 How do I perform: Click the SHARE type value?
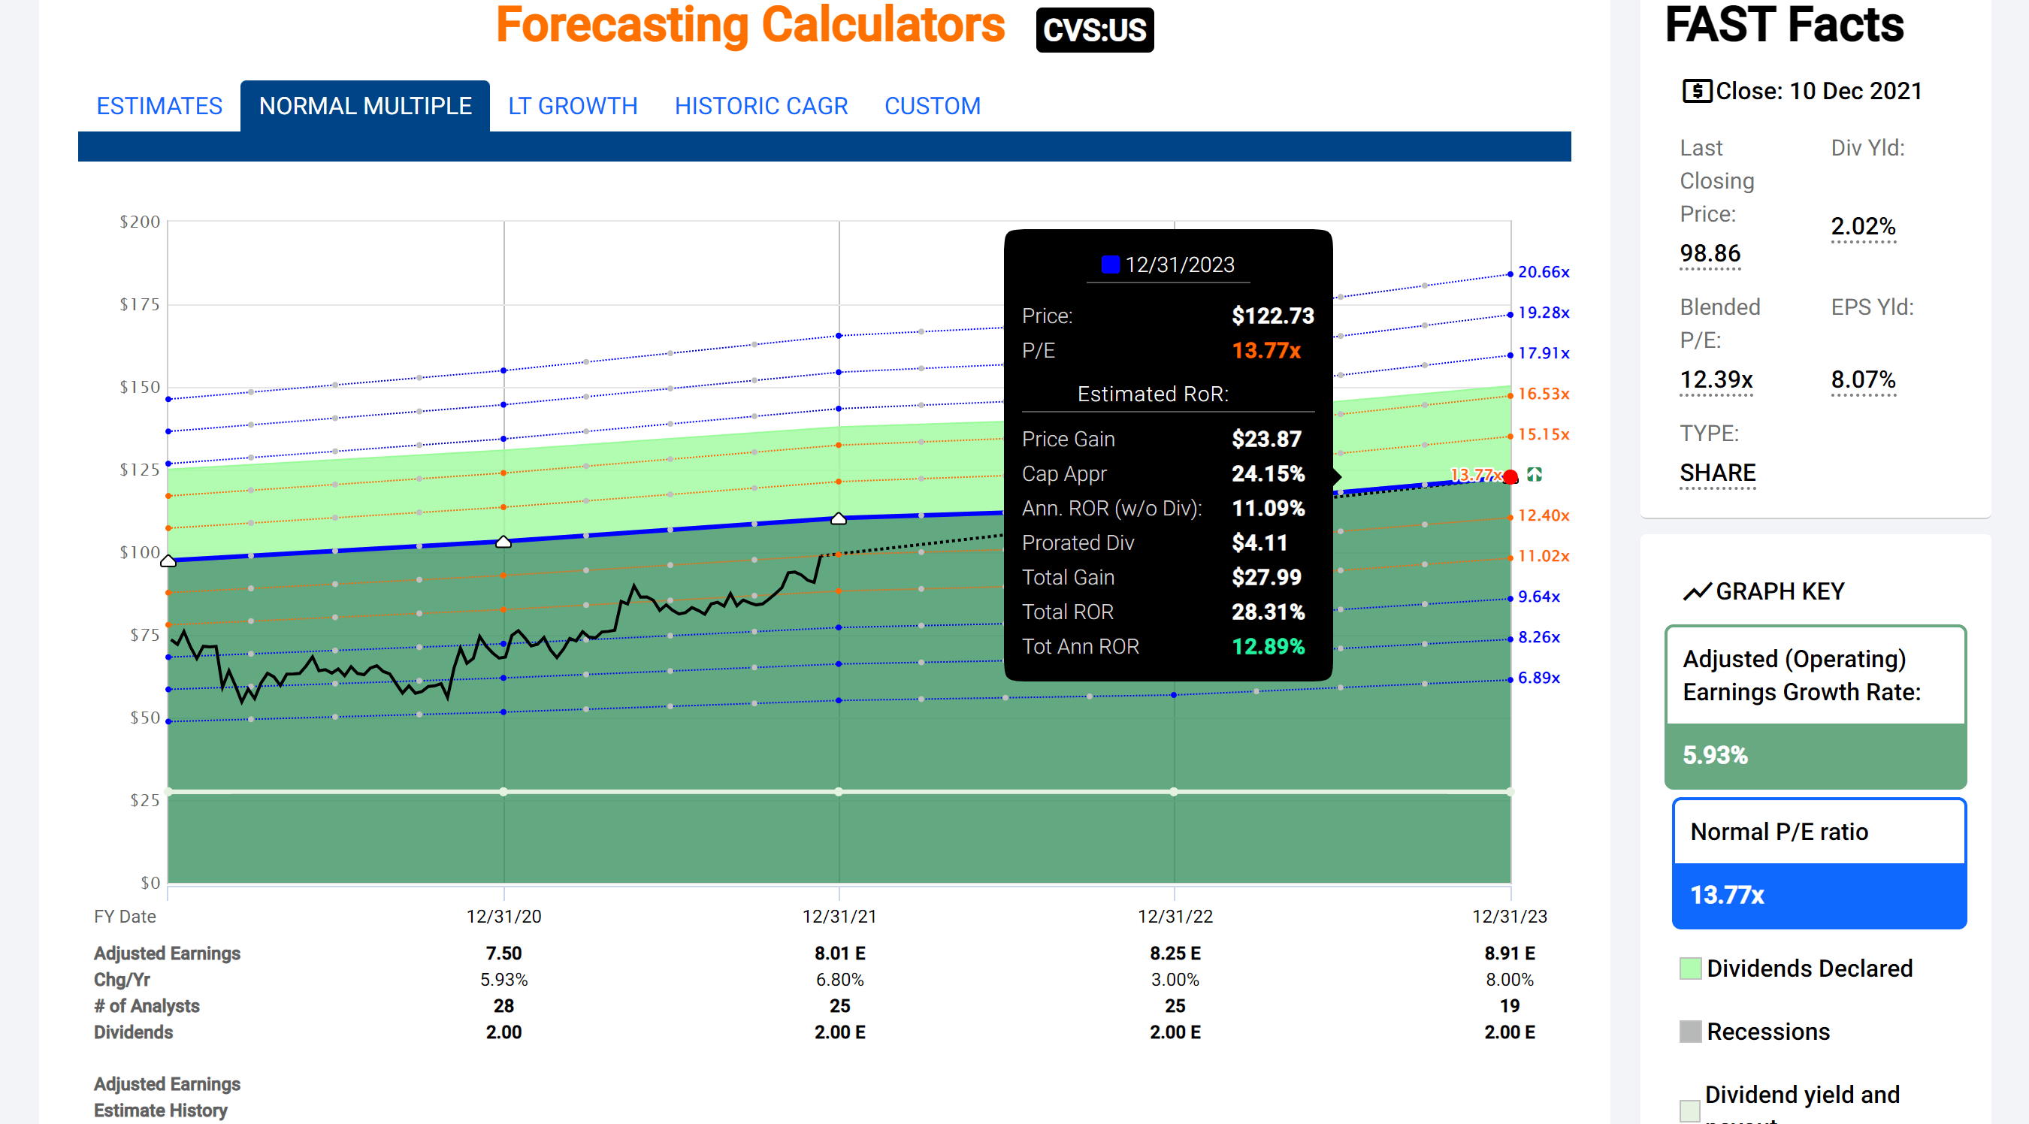coord(1717,473)
